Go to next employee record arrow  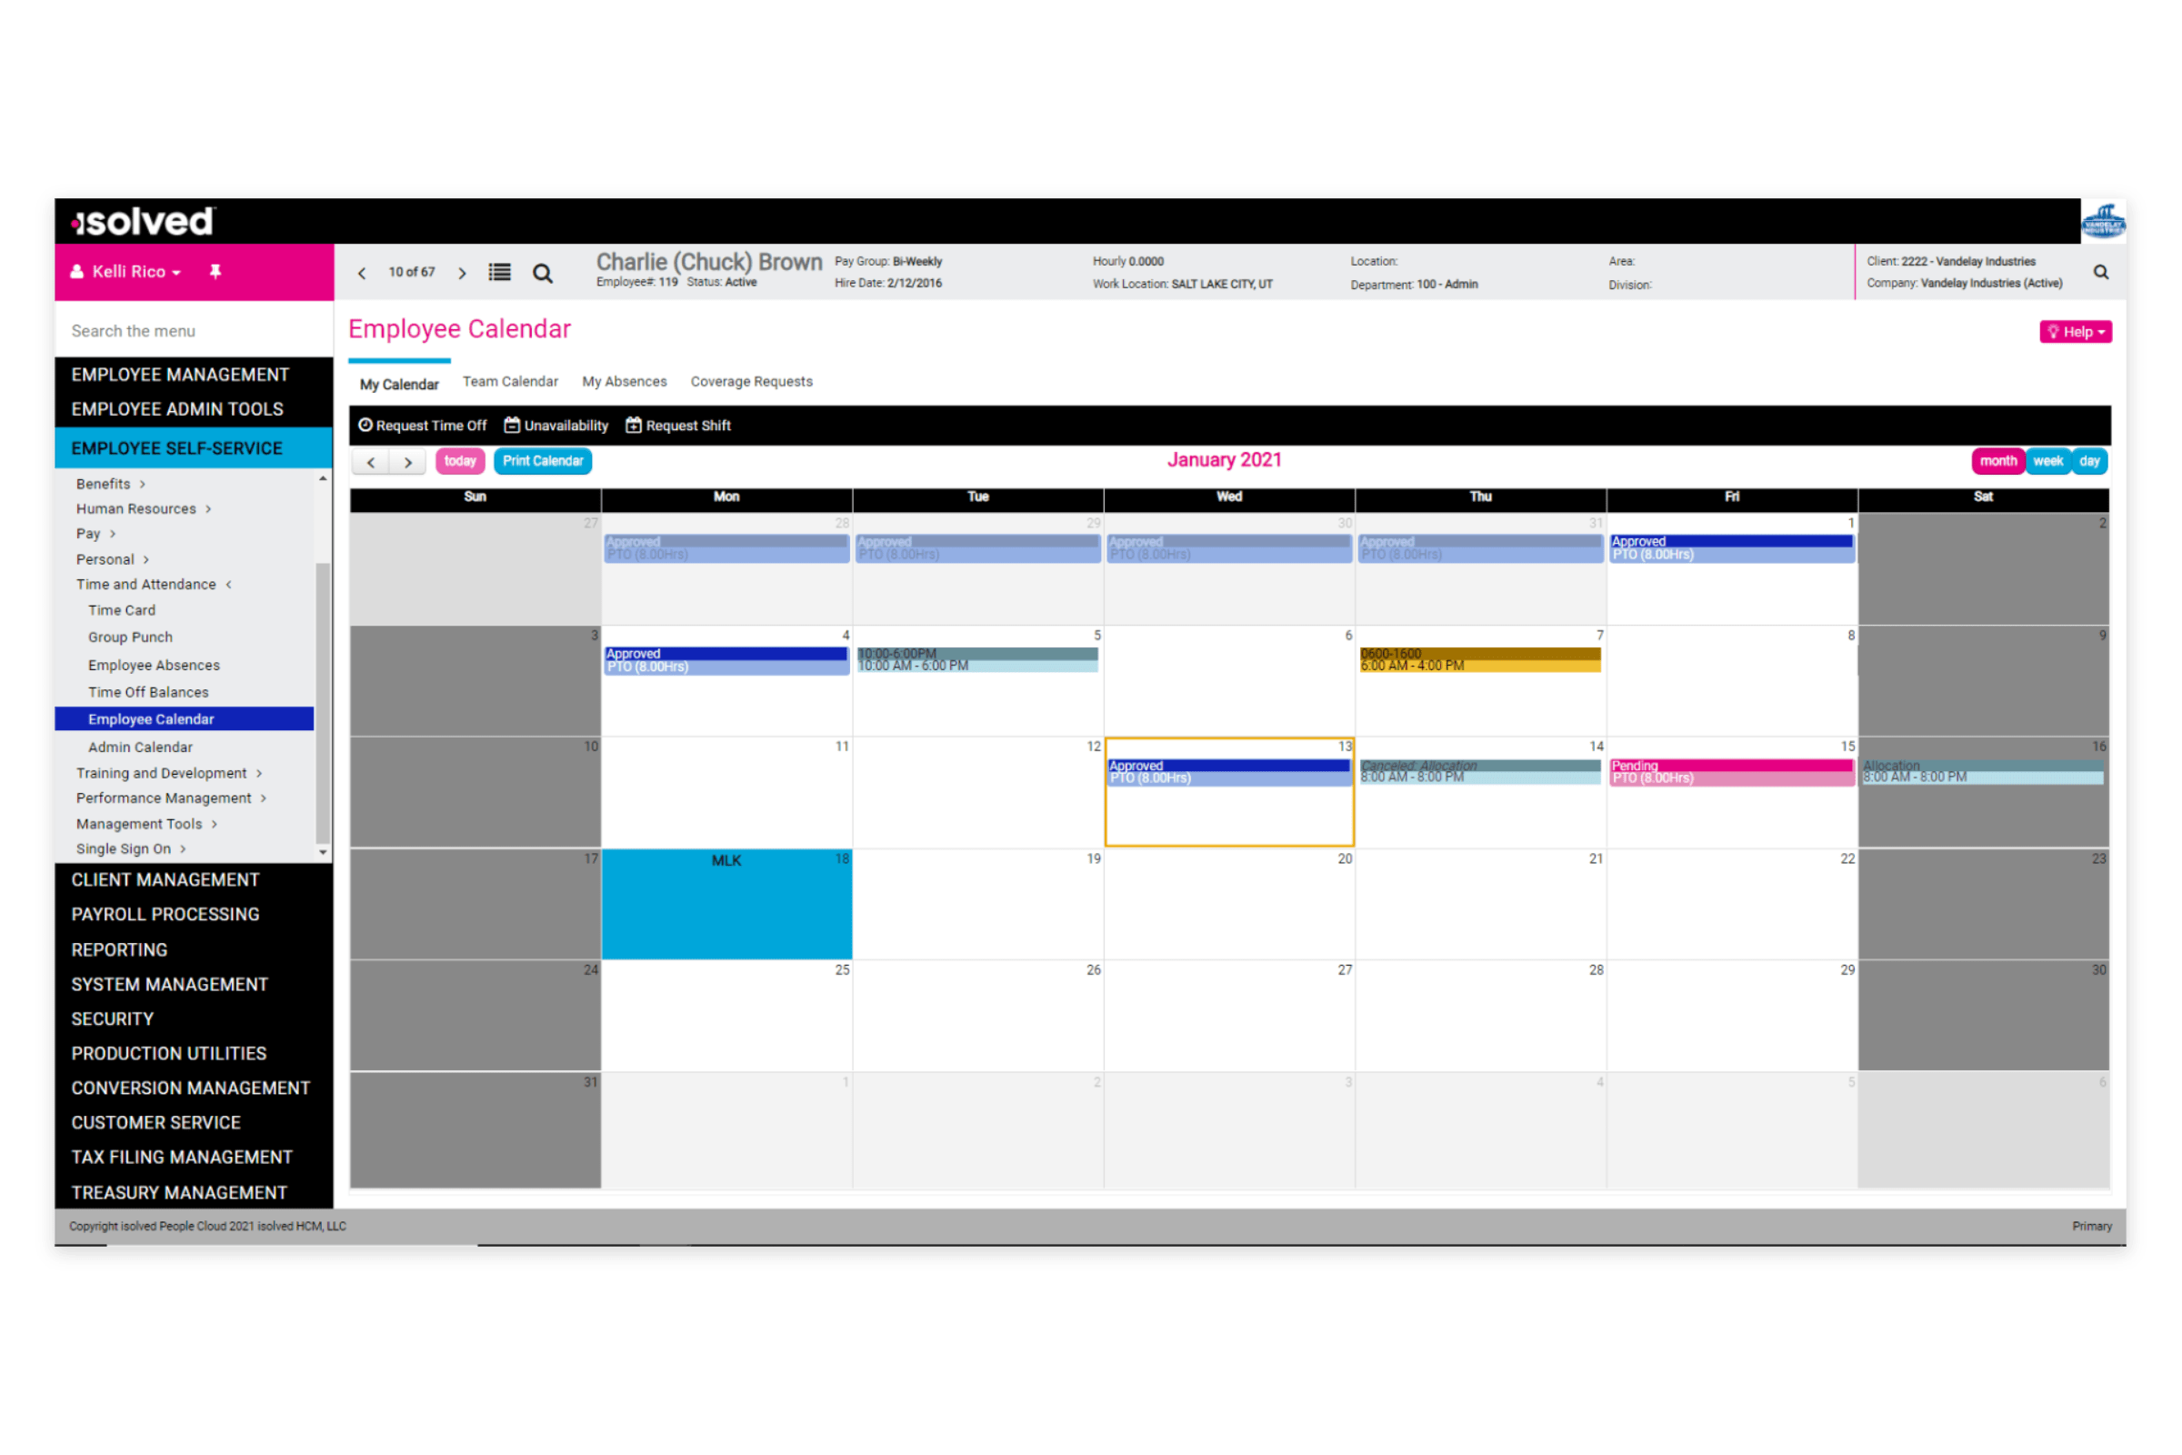click(x=462, y=273)
